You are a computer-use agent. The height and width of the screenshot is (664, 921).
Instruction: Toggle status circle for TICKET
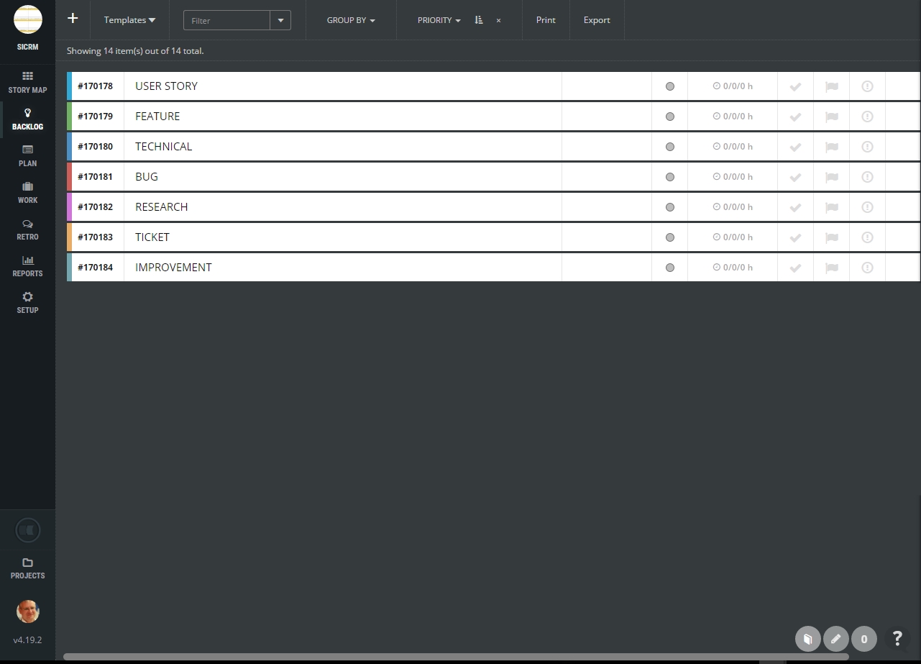tap(670, 237)
